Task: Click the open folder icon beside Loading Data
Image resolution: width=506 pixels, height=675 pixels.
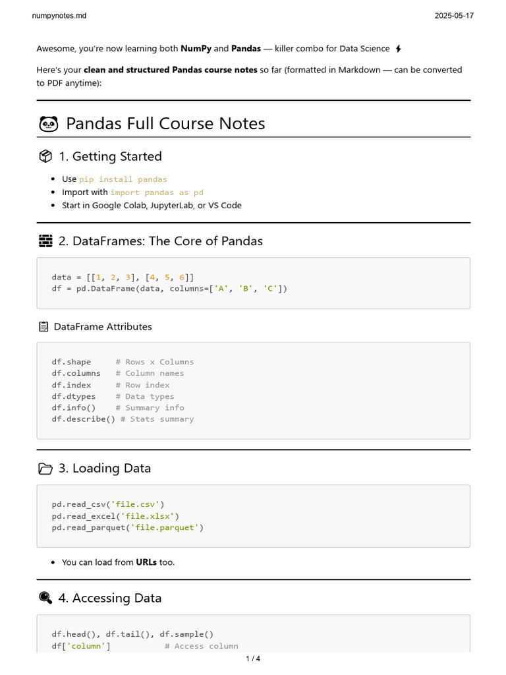Action: tap(45, 469)
